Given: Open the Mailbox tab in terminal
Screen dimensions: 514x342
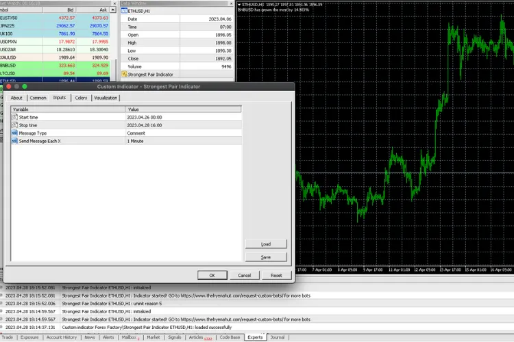Looking at the screenshot, I should click(x=129, y=337).
